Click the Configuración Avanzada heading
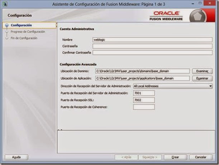The width and height of the screenshot is (219, 165). tap(78, 64)
